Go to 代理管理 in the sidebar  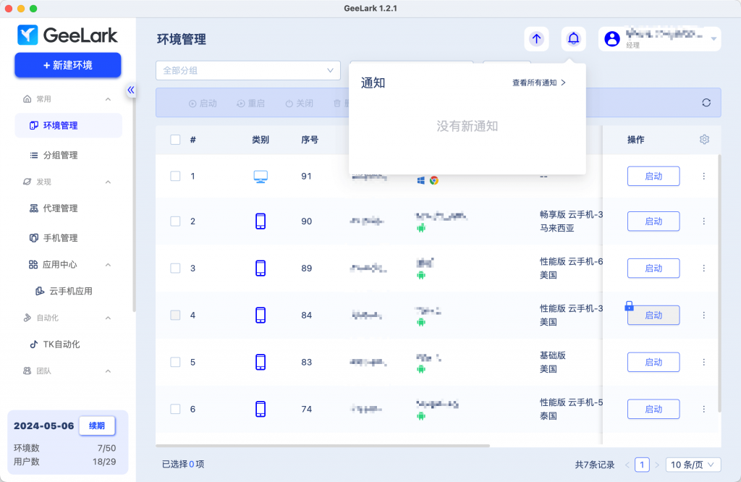tap(60, 208)
